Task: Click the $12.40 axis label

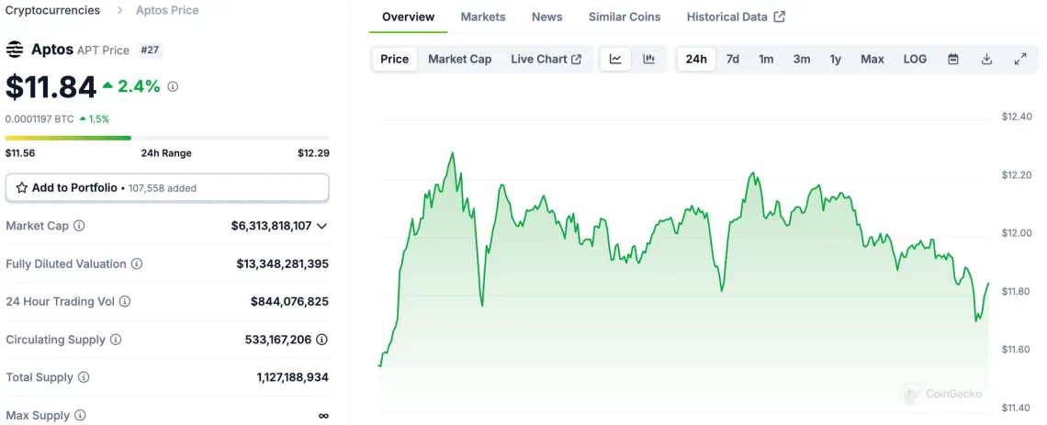Action: 1017,117
